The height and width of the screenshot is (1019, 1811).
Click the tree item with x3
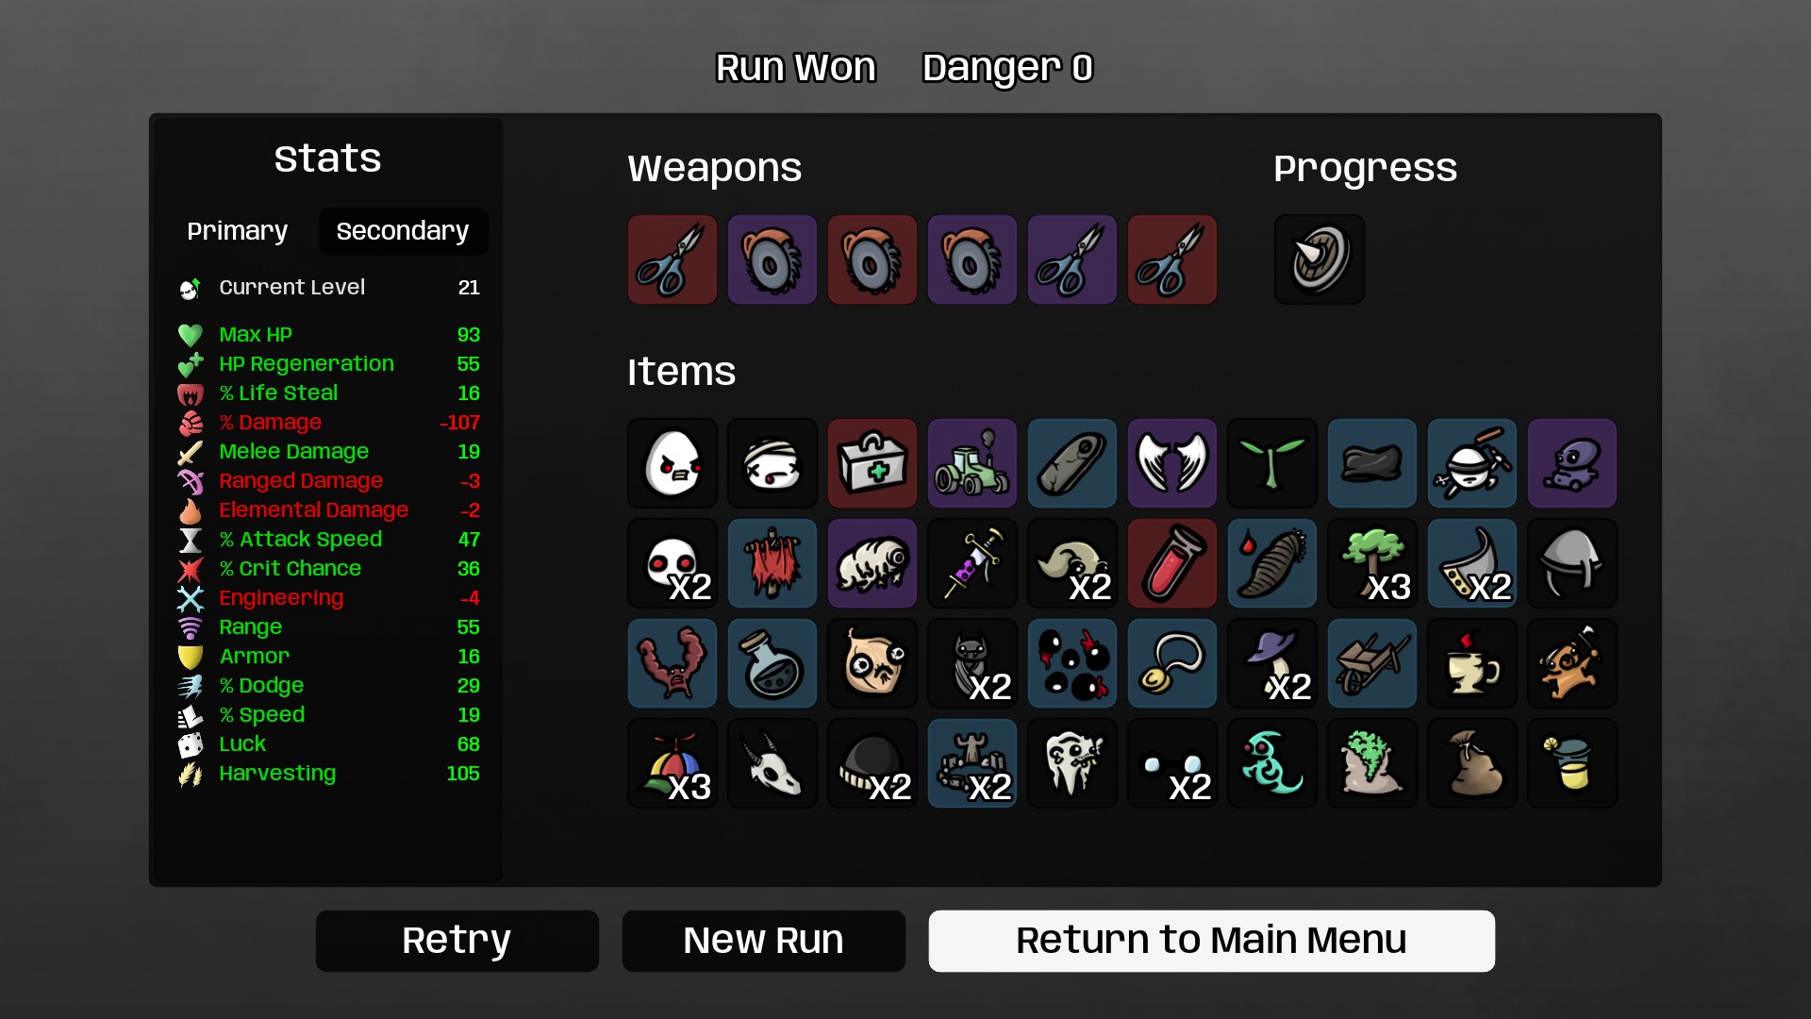click(1372, 563)
